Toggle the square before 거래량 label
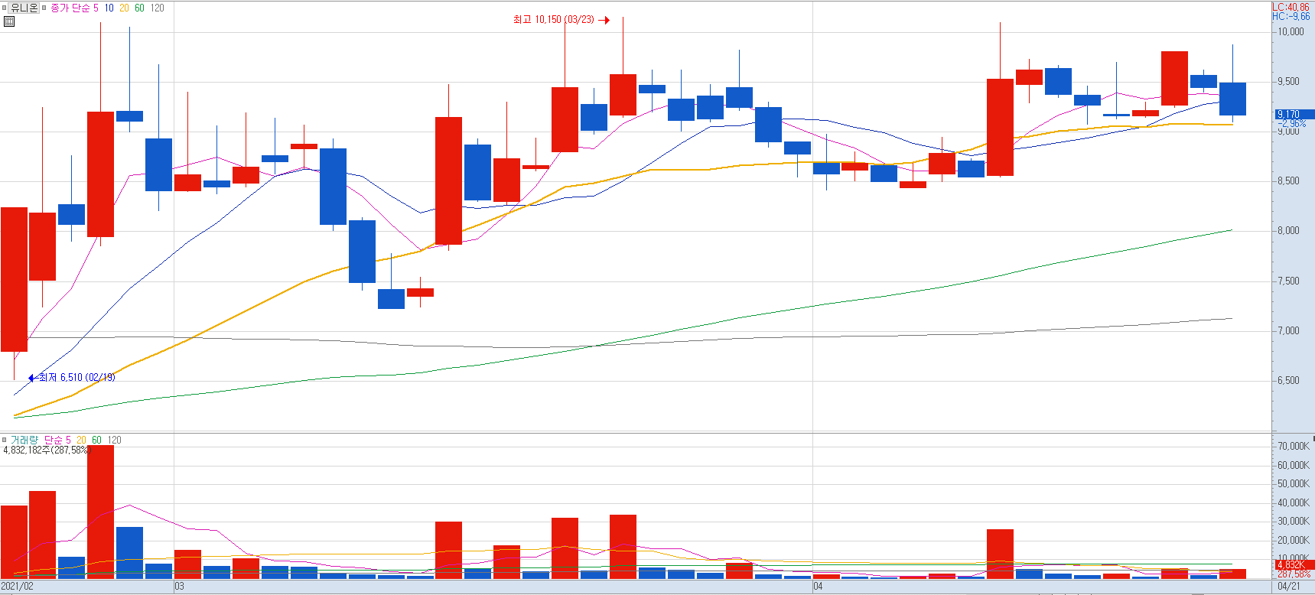The width and height of the screenshot is (1315, 595). tap(5, 440)
